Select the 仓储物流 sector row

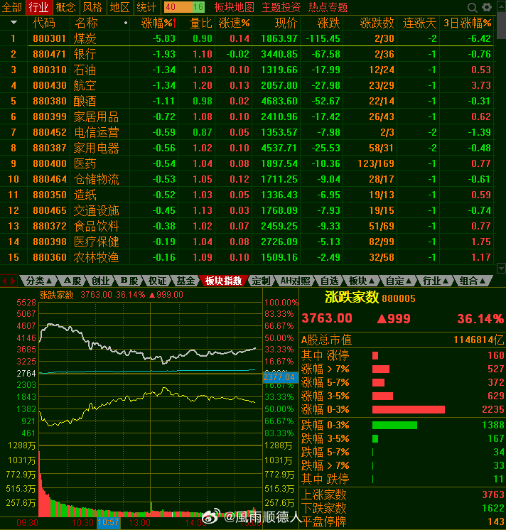pyautogui.click(x=247, y=179)
